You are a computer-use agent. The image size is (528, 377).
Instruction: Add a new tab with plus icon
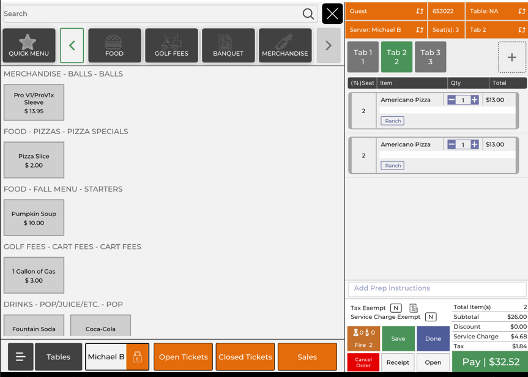tap(511, 58)
